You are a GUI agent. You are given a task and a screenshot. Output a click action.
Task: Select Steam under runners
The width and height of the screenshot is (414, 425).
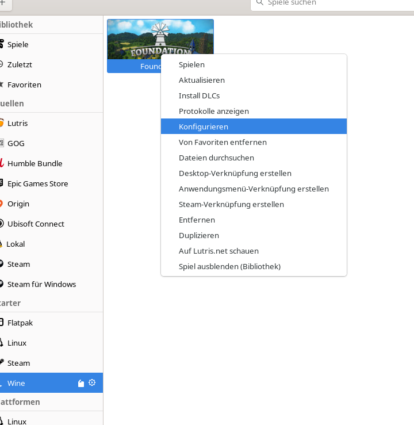coord(52,363)
